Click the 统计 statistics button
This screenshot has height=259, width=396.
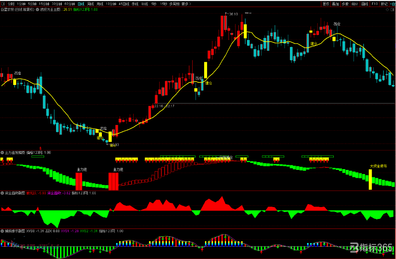tap(355, 4)
